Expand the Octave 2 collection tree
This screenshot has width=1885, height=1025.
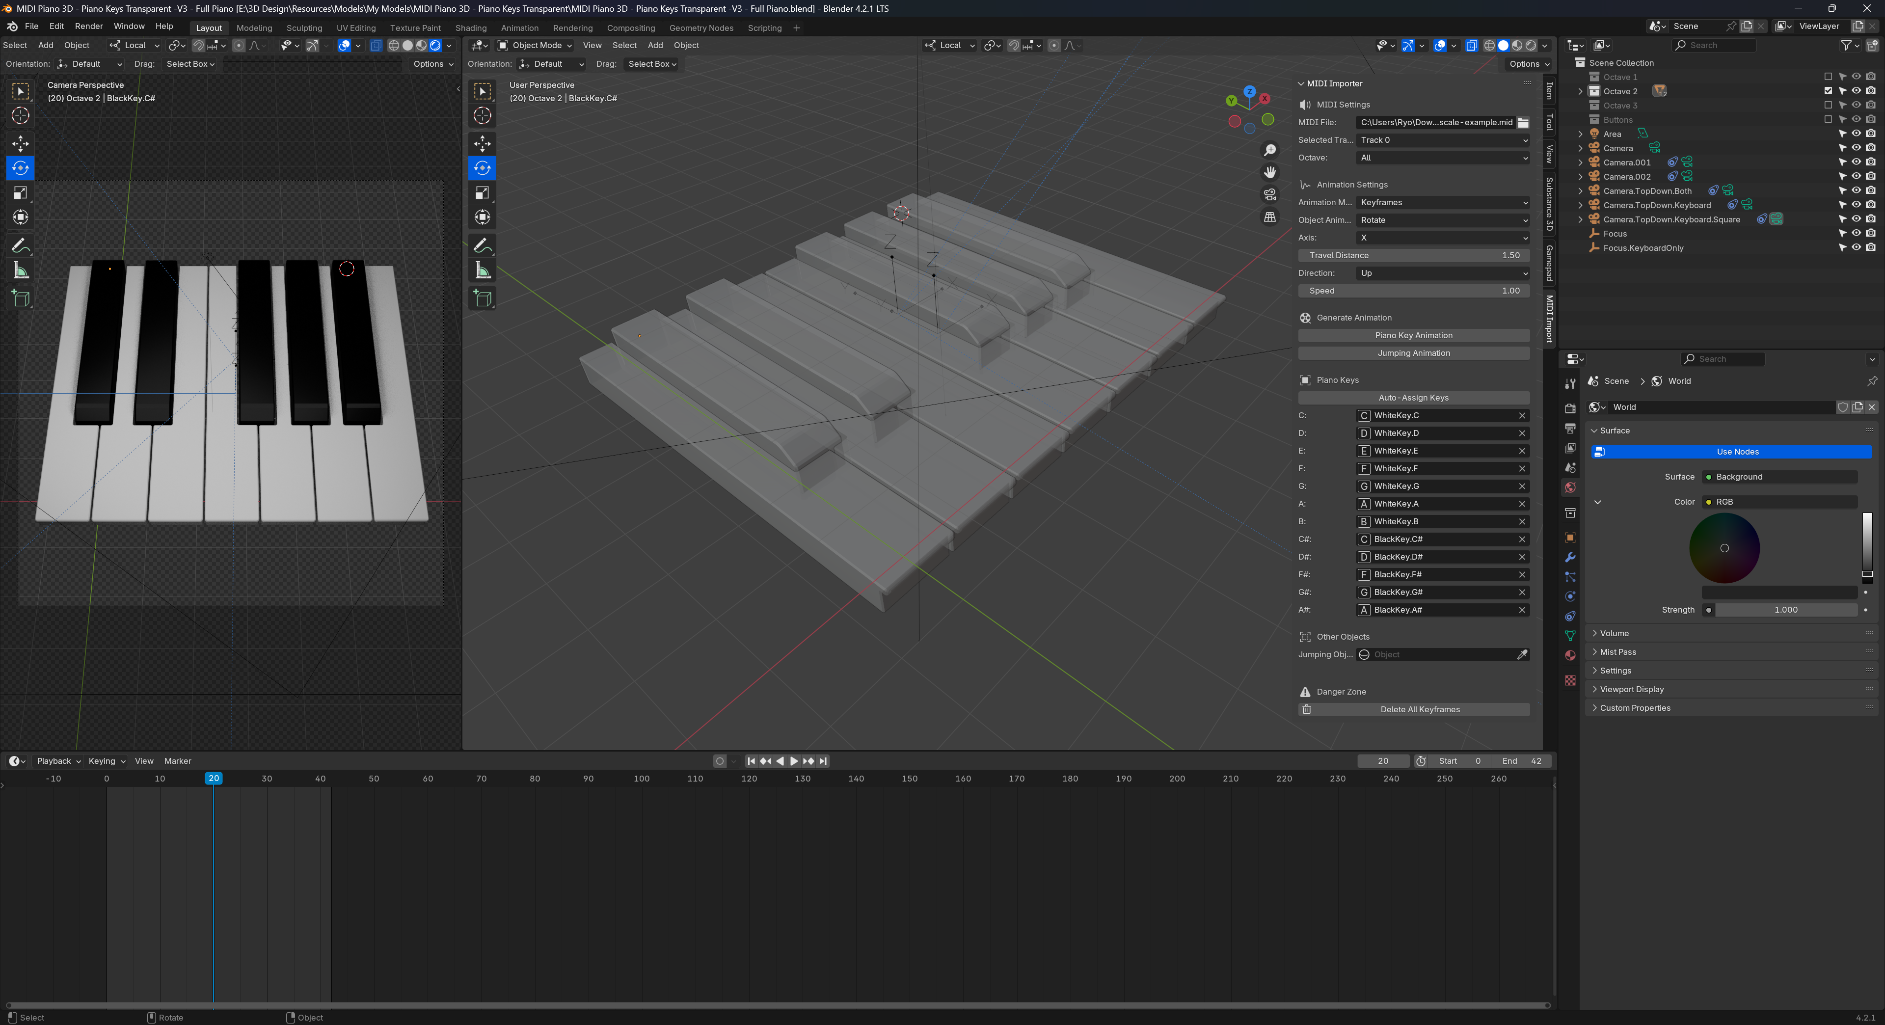(x=1581, y=91)
